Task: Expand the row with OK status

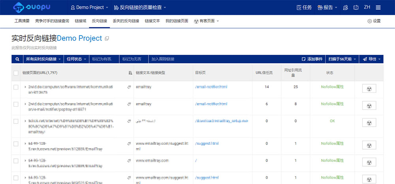Action: (25, 121)
